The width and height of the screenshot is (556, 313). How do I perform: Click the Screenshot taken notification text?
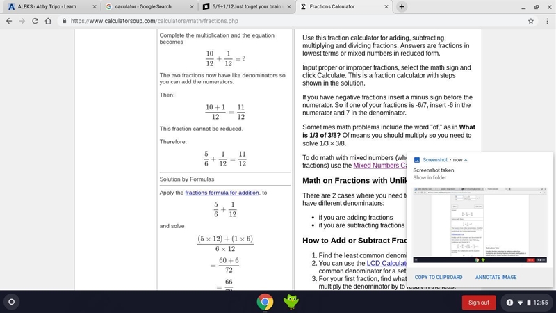(x=433, y=170)
